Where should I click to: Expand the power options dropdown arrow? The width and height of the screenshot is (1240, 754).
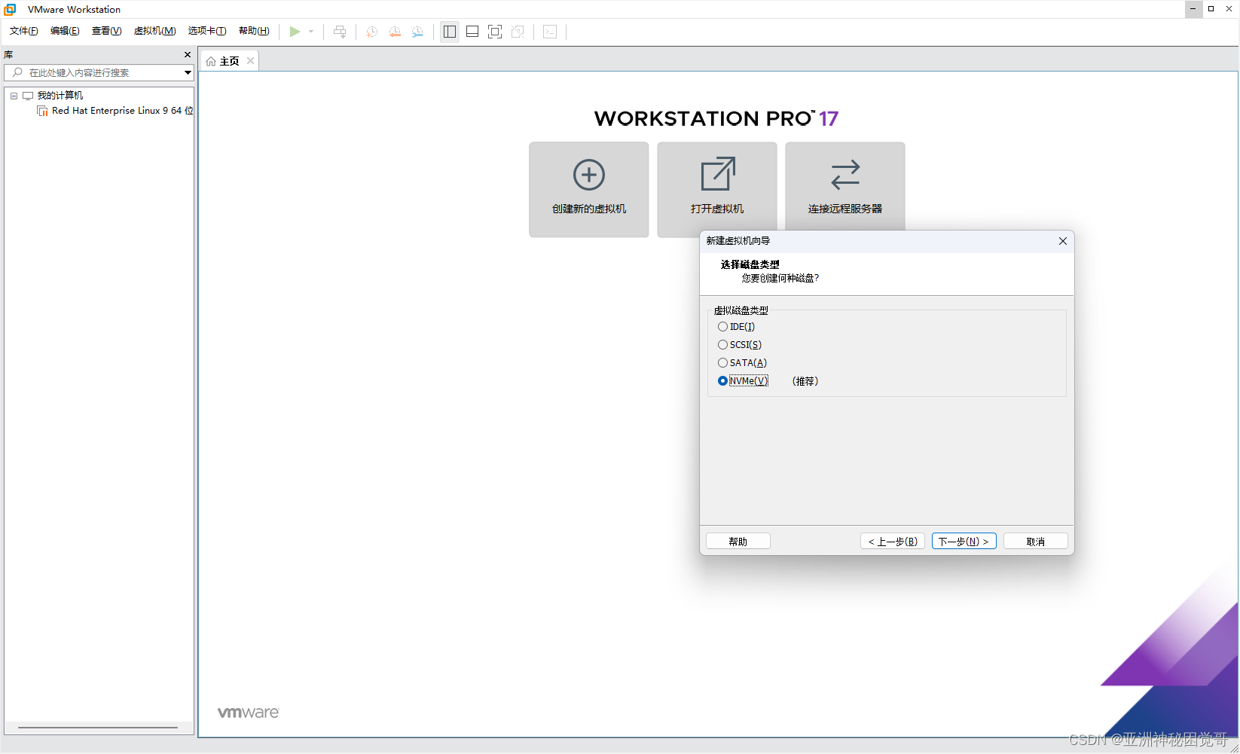311,32
